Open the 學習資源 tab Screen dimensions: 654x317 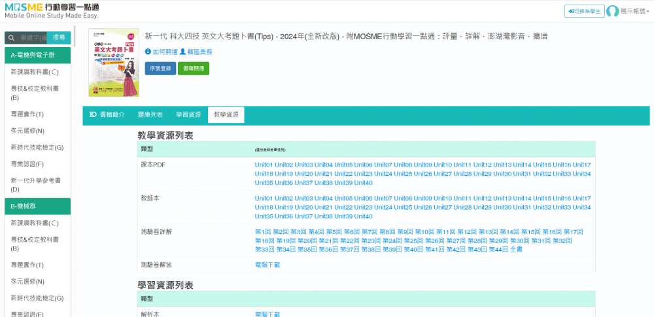188,114
